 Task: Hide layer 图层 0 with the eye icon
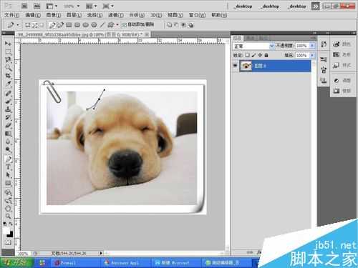pos(236,66)
